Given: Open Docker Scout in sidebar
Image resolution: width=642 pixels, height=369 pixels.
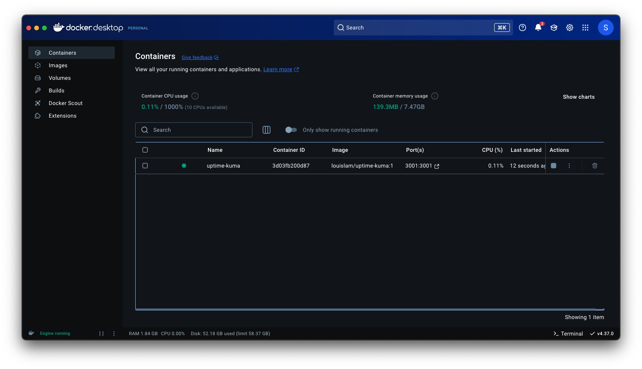Looking at the screenshot, I should click(x=71, y=103).
